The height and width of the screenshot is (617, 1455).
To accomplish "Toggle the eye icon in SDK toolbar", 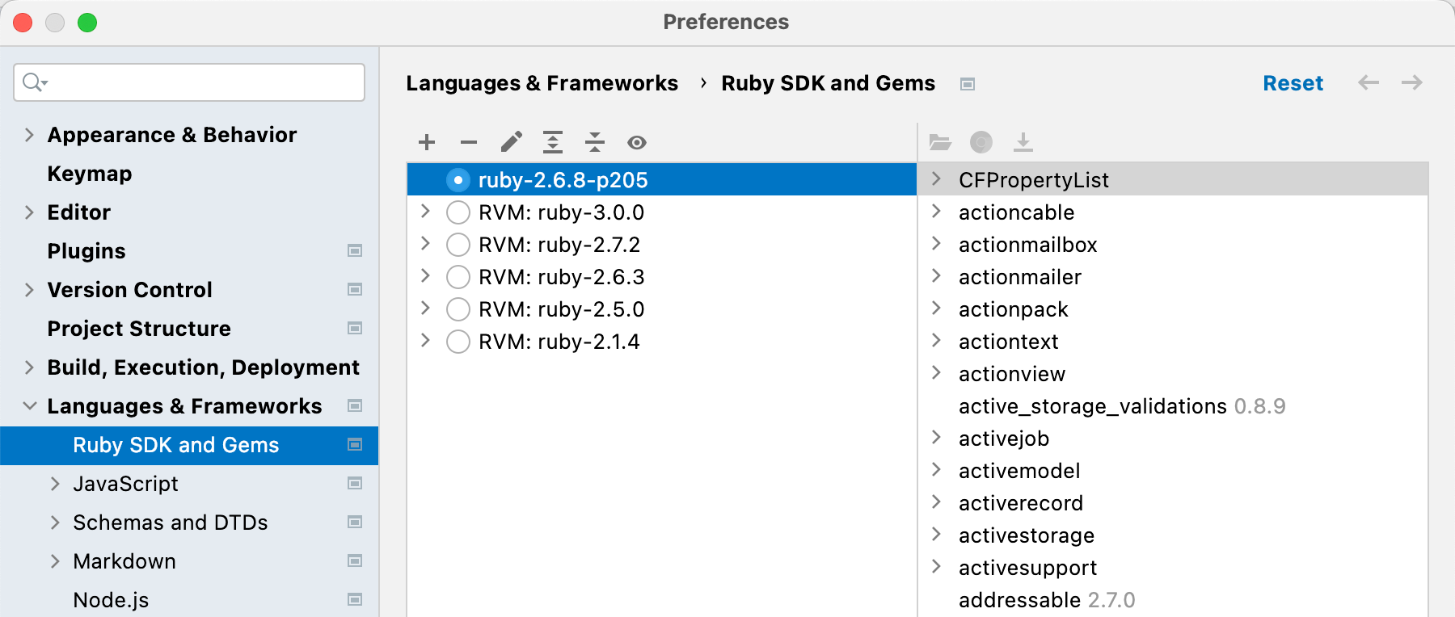I will pos(637,143).
